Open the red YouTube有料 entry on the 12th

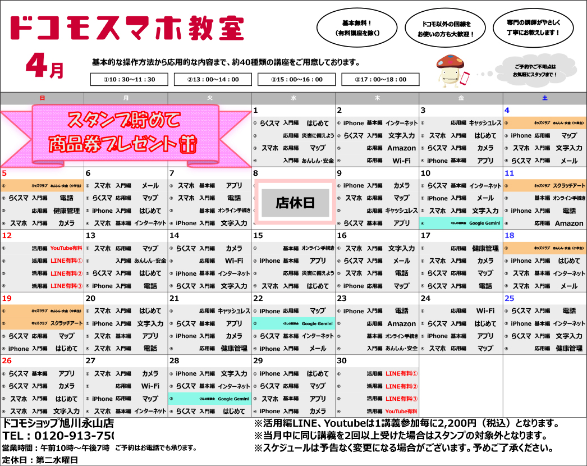pos(66,248)
